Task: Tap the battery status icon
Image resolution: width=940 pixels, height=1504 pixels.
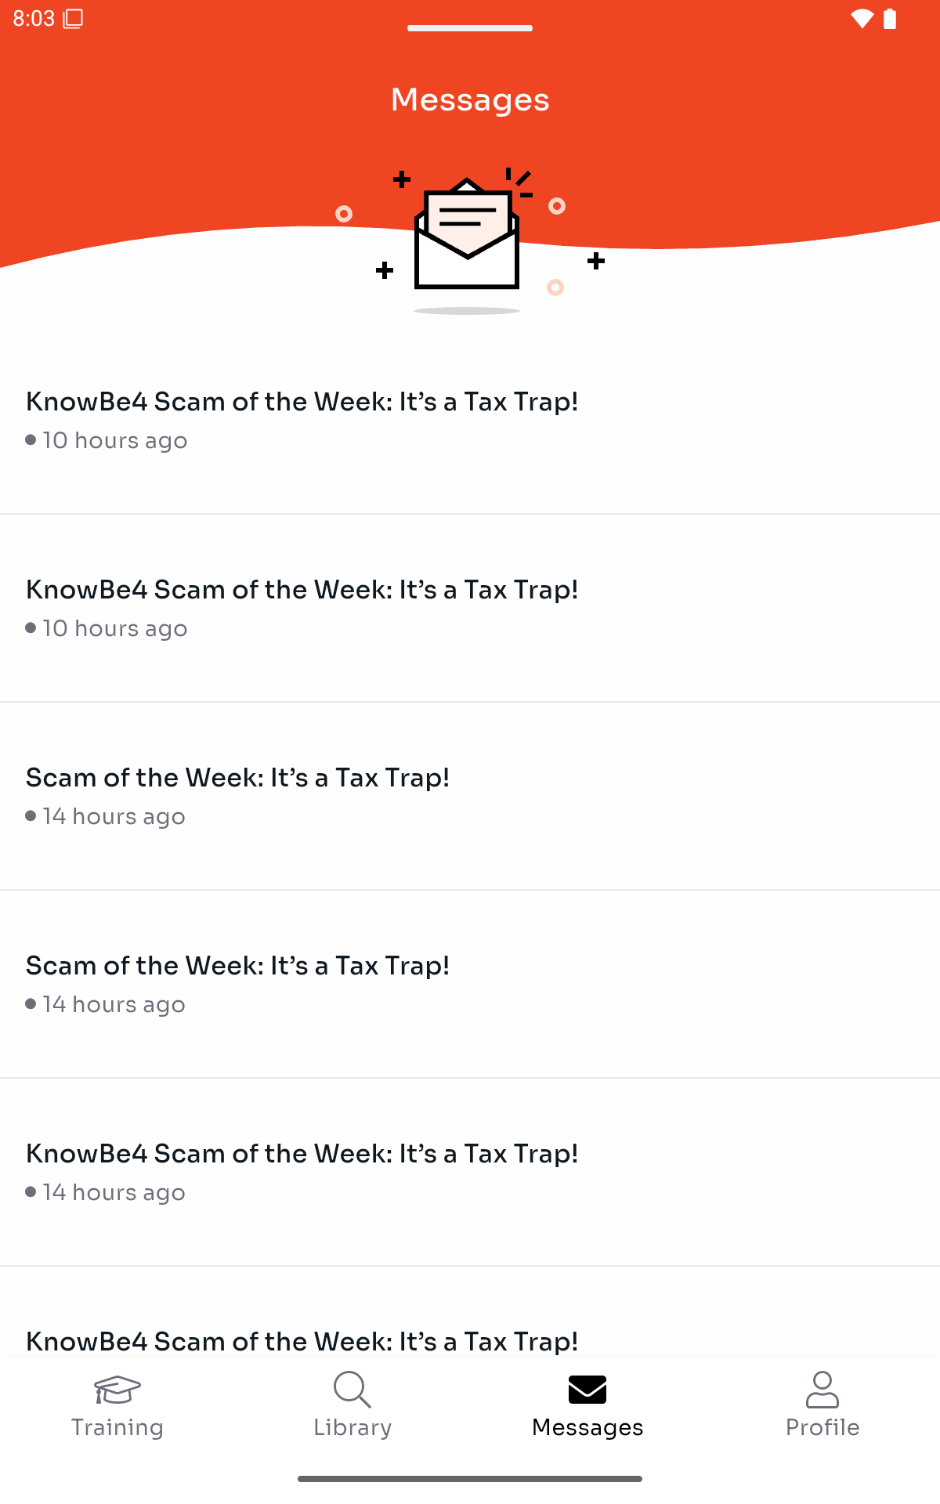Action: coord(890,19)
